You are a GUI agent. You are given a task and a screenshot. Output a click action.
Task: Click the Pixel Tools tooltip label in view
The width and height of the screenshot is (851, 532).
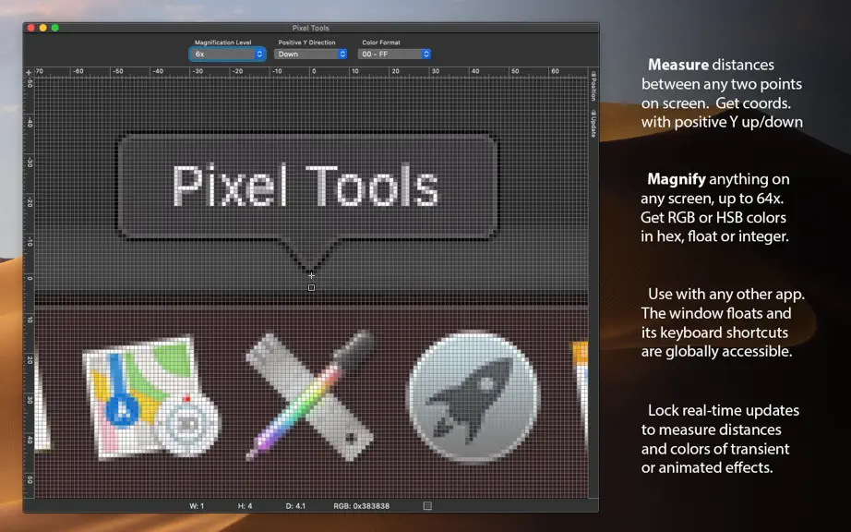(x=306, y=187)
